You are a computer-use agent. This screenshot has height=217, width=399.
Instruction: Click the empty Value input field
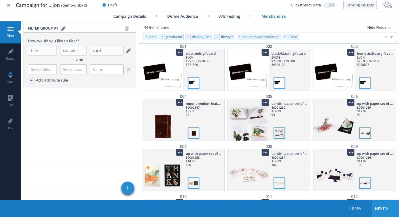pyautogui.click(x=107, y=69)
